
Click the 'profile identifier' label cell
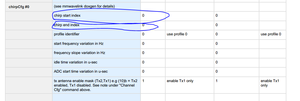[x=96, y=35]
